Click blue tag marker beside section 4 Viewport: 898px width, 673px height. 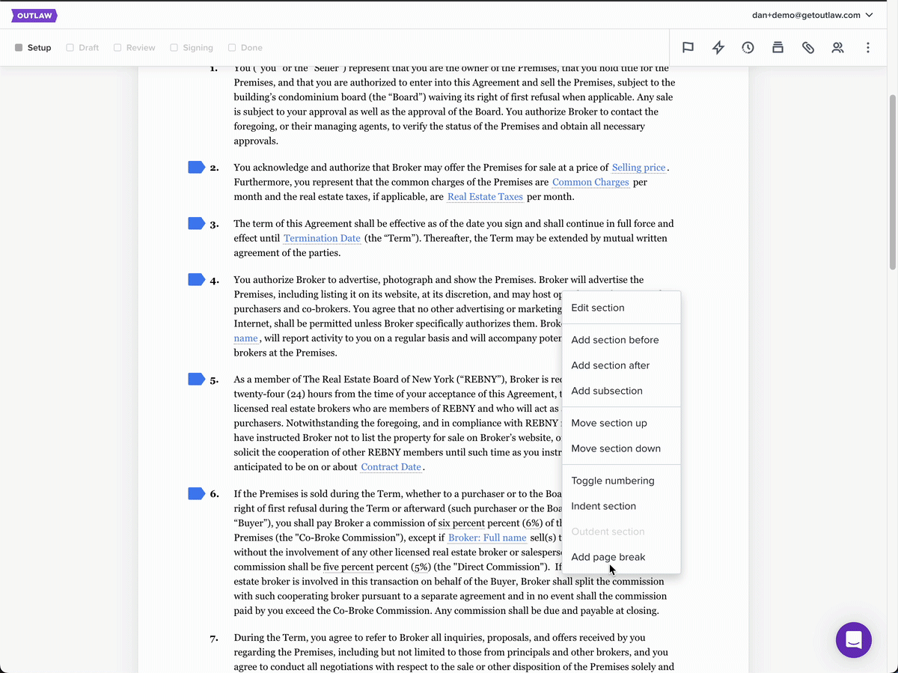[x=196, y=279]
